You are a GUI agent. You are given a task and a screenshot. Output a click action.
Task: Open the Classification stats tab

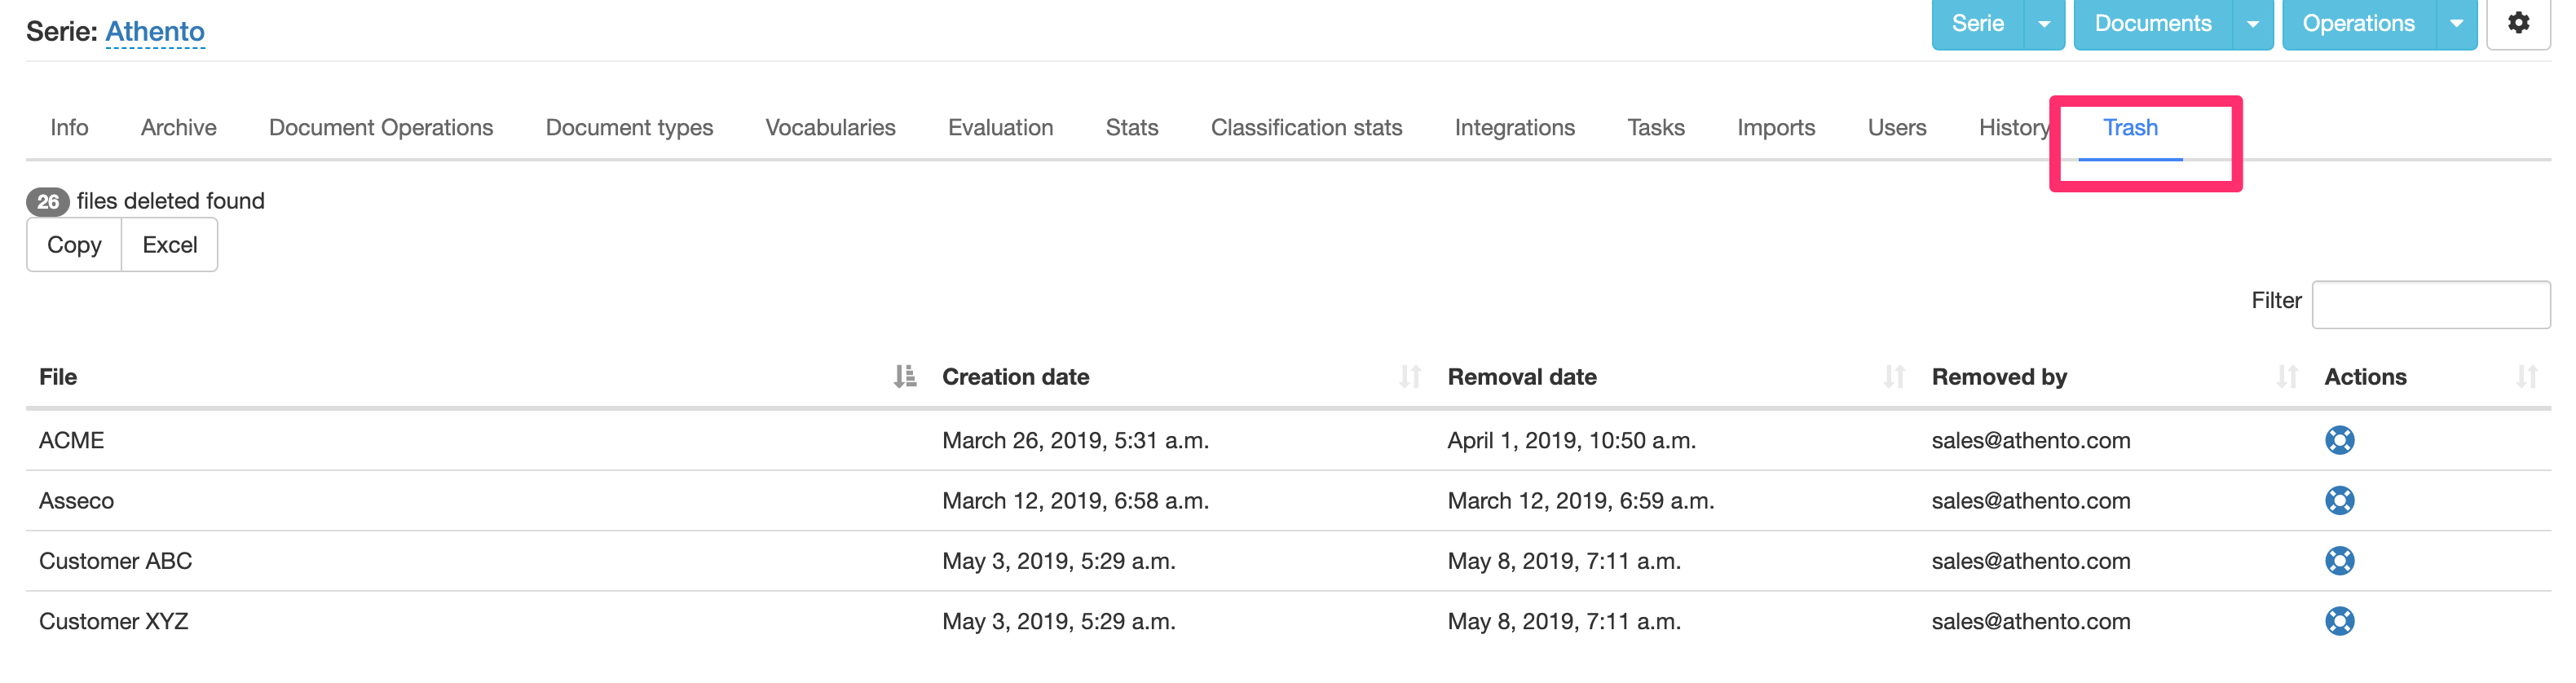coord(1306,127)
